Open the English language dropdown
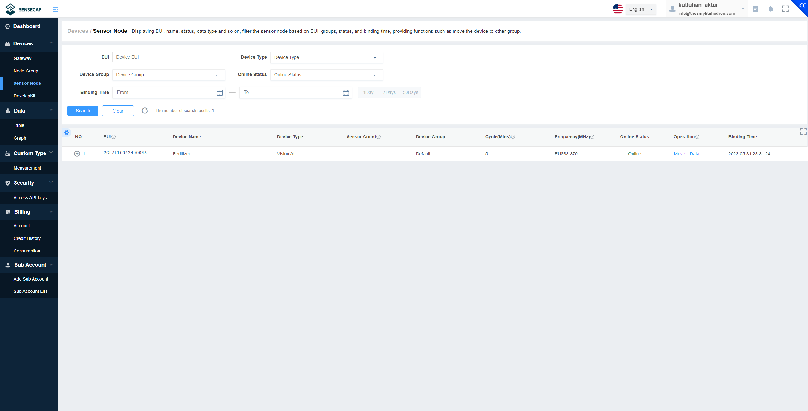808x411 pixels. [640, 9]
